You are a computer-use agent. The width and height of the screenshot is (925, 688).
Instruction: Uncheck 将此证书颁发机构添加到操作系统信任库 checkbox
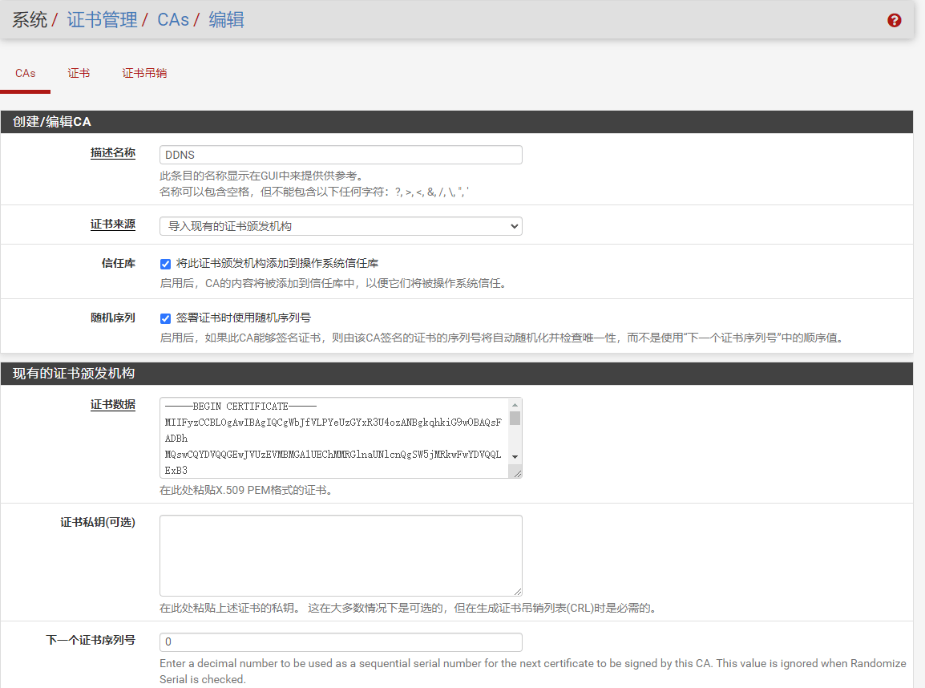click(166, 263)
